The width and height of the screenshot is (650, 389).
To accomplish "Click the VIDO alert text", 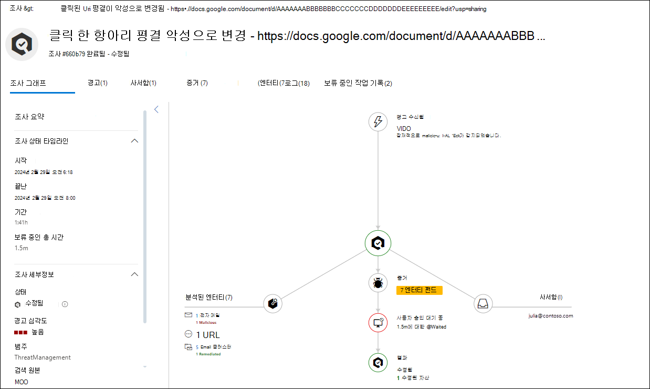I will coord(404,129).
